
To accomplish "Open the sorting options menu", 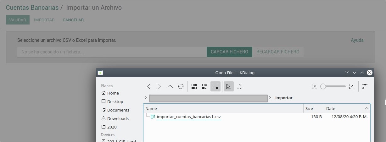I will tap(239, 86).
